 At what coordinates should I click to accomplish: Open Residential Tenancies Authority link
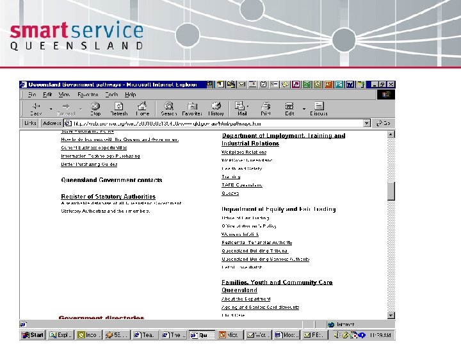pos(257,243)
